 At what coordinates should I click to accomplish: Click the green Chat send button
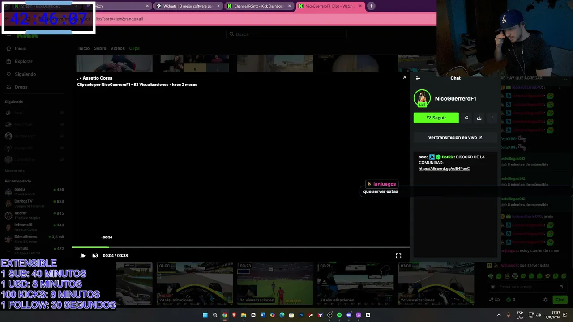tap(560, 300)
